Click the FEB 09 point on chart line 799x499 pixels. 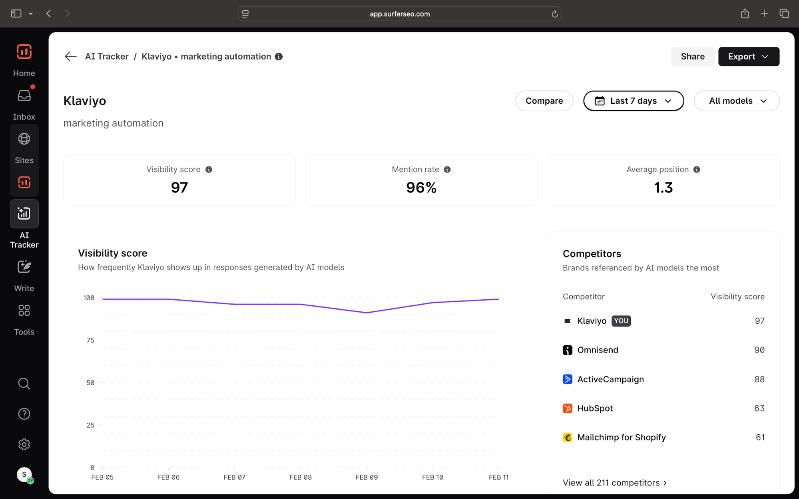click(x=367, y=313)
